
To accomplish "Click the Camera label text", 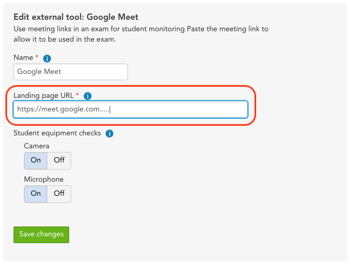I will [x=37, y=146].
